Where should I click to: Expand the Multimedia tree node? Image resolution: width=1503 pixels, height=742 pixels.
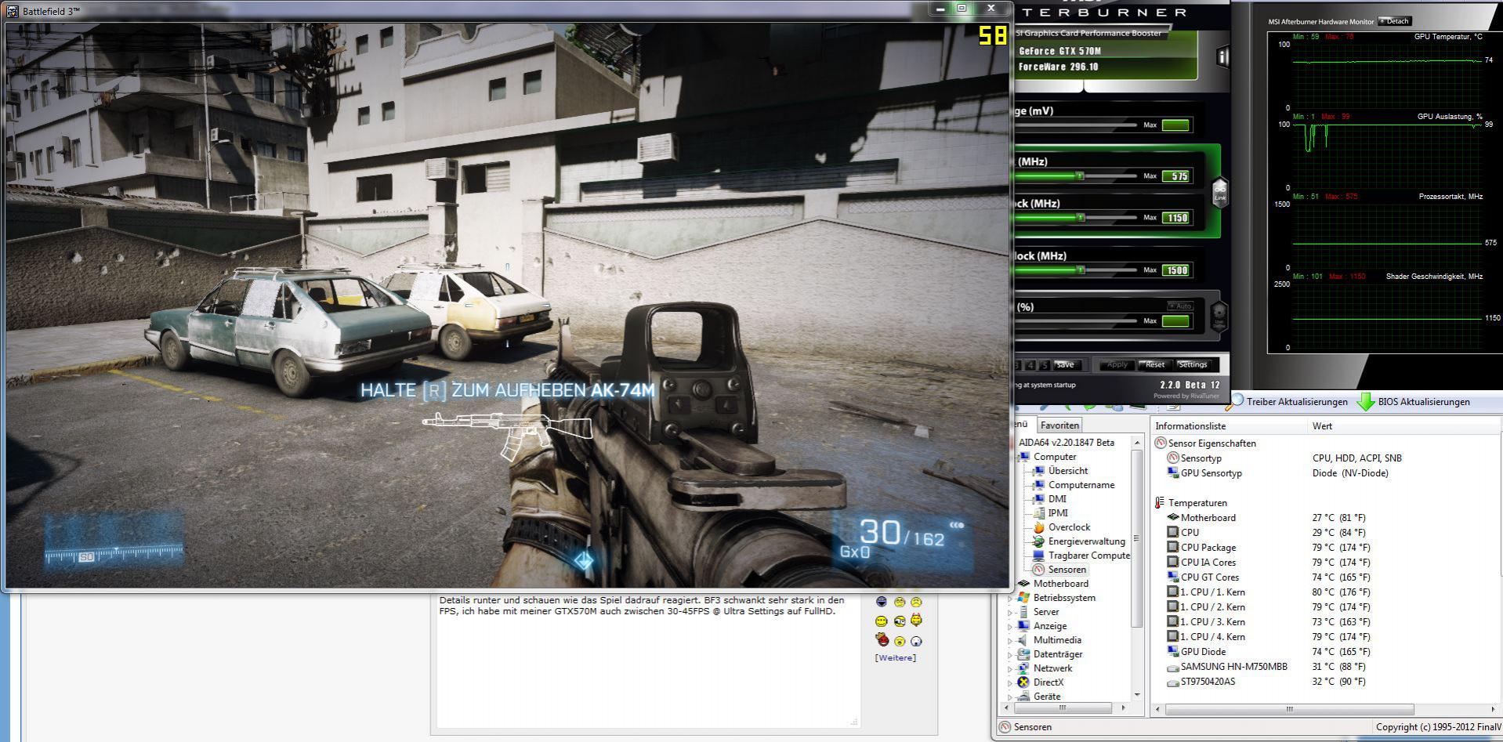click(x=1009, y=640)
